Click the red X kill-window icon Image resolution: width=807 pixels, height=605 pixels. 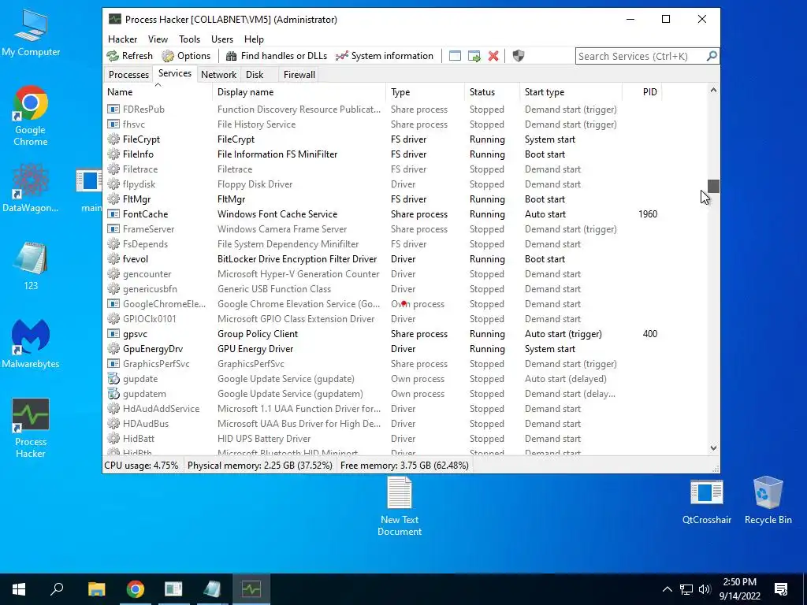coord(493,56)
